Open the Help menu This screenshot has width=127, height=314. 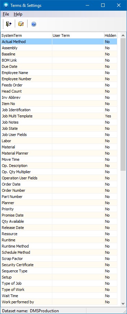pos(18,14)
